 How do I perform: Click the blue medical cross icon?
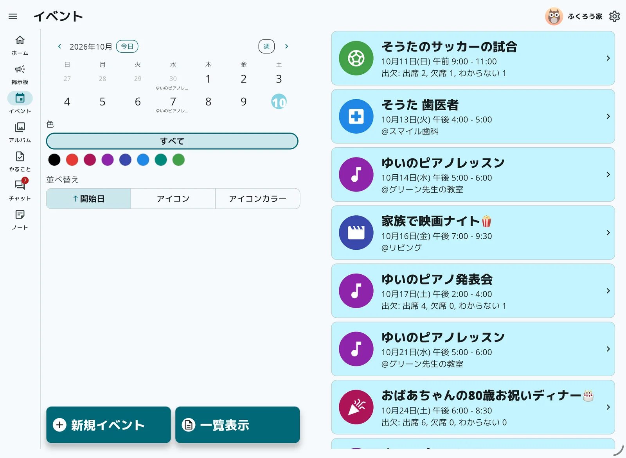click(356, 116)
